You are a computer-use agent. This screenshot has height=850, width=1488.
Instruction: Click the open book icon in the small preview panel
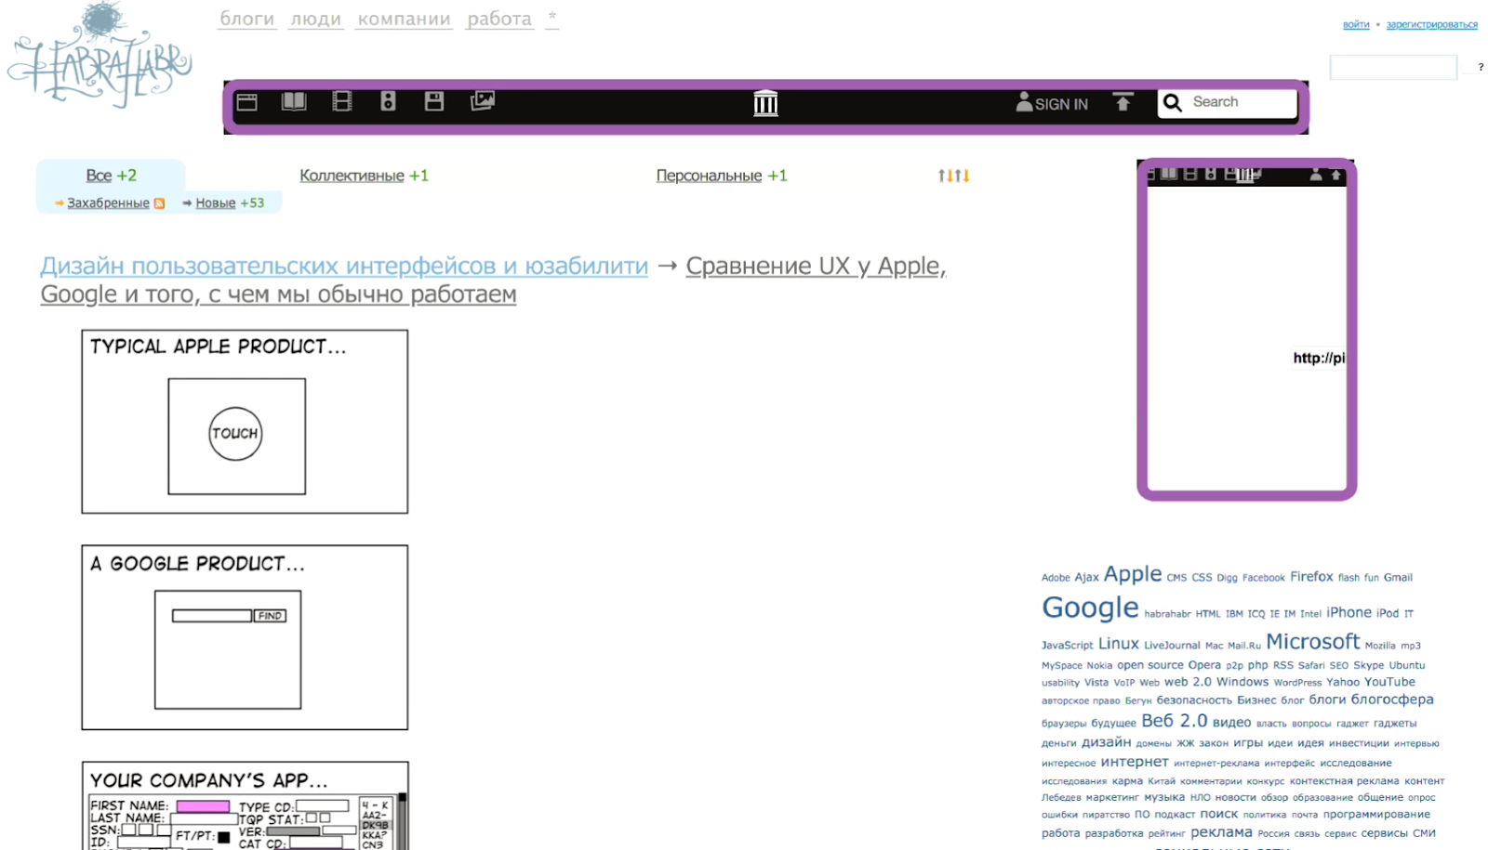tap(1169, 174)
